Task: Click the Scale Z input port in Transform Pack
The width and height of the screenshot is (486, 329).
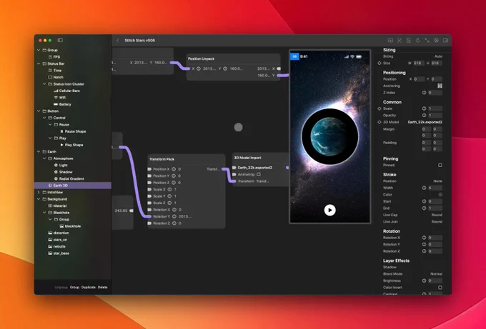Action: click(149, 203)
